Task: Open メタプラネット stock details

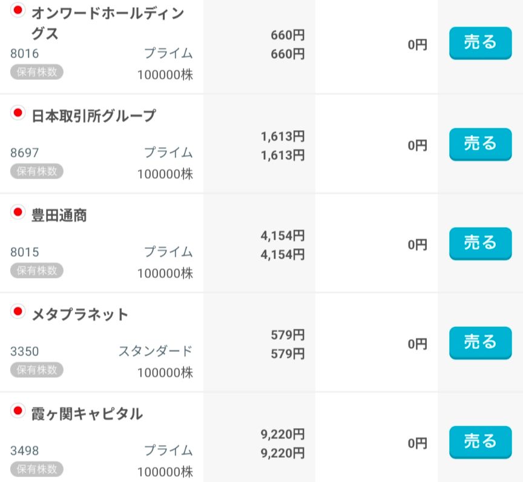Action: click(80, 314)
